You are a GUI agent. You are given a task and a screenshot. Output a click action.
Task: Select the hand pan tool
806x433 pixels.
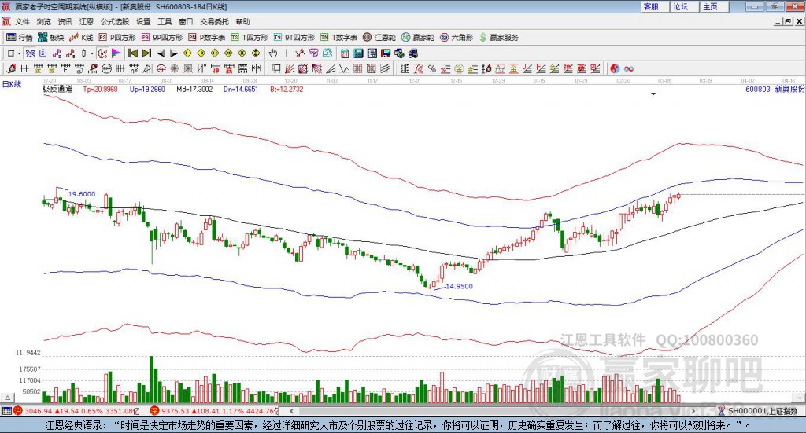pyautogui.click(x=272, y=53)
